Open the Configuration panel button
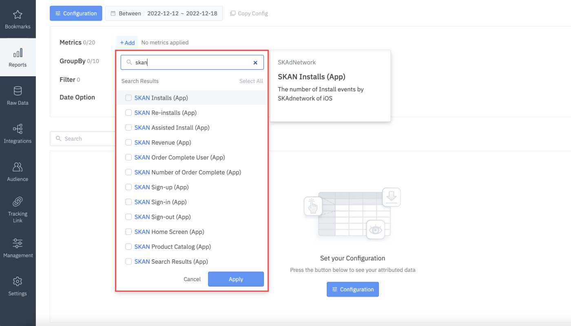Viewport: 571px width, 326px height. pyautogui.click(x=76, y=13)
